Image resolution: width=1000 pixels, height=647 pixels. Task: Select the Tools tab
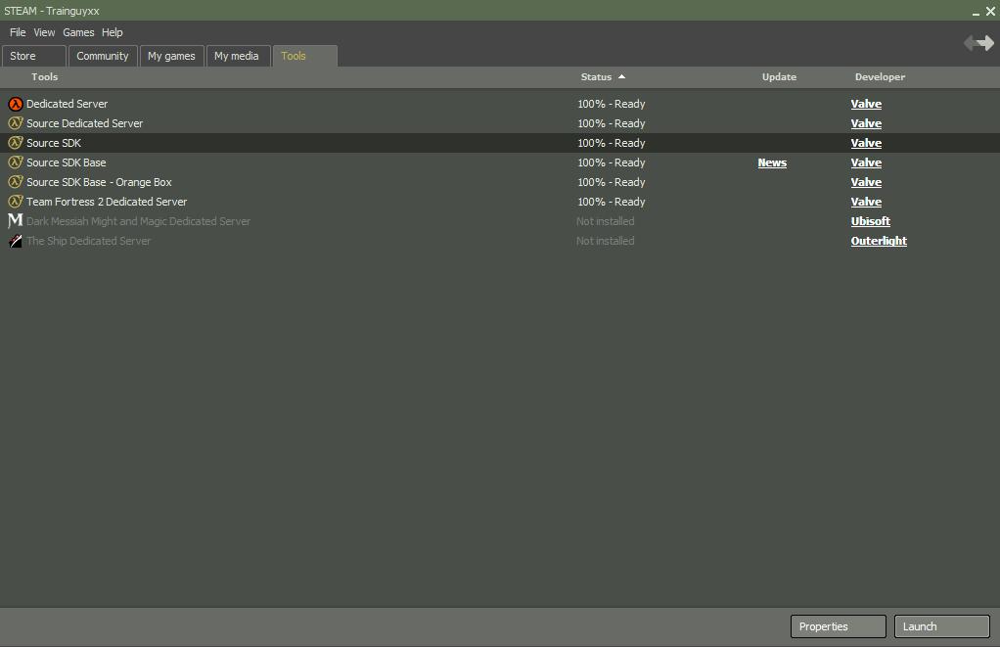point(305,56)
